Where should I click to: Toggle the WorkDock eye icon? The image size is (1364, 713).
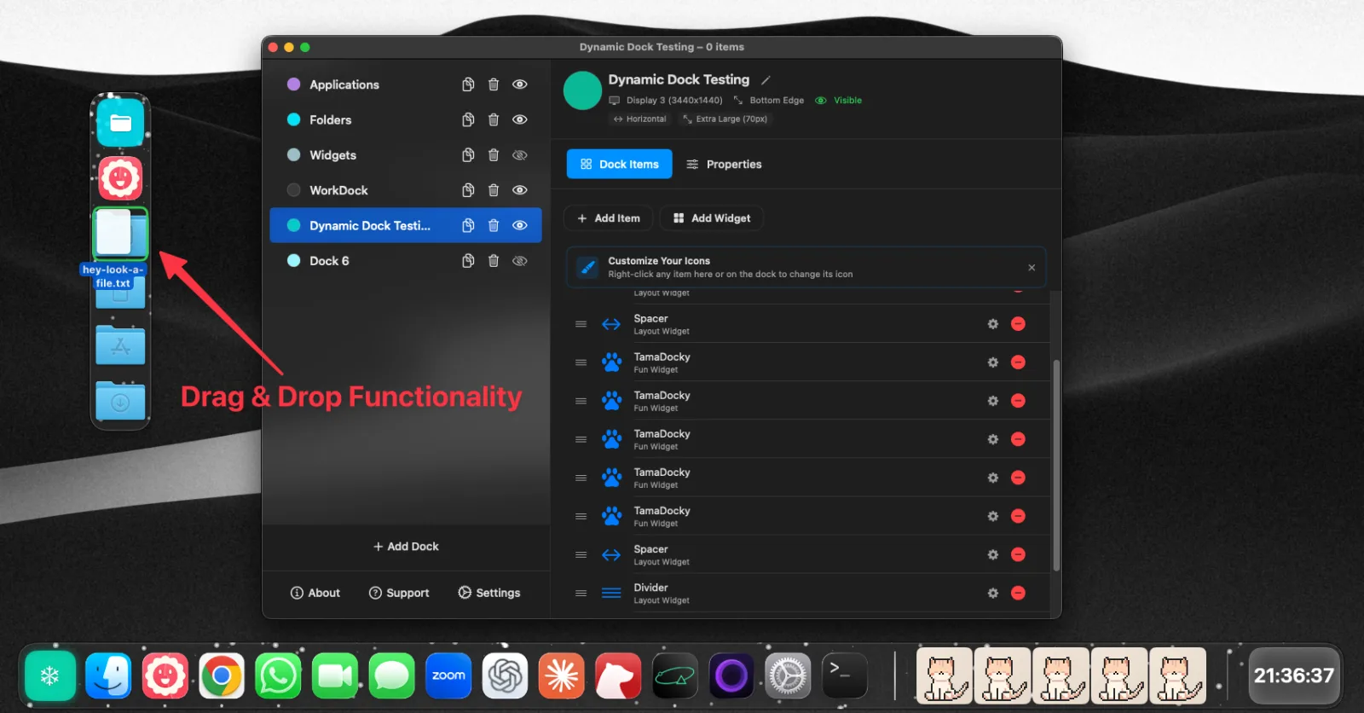tap(520, 190)
